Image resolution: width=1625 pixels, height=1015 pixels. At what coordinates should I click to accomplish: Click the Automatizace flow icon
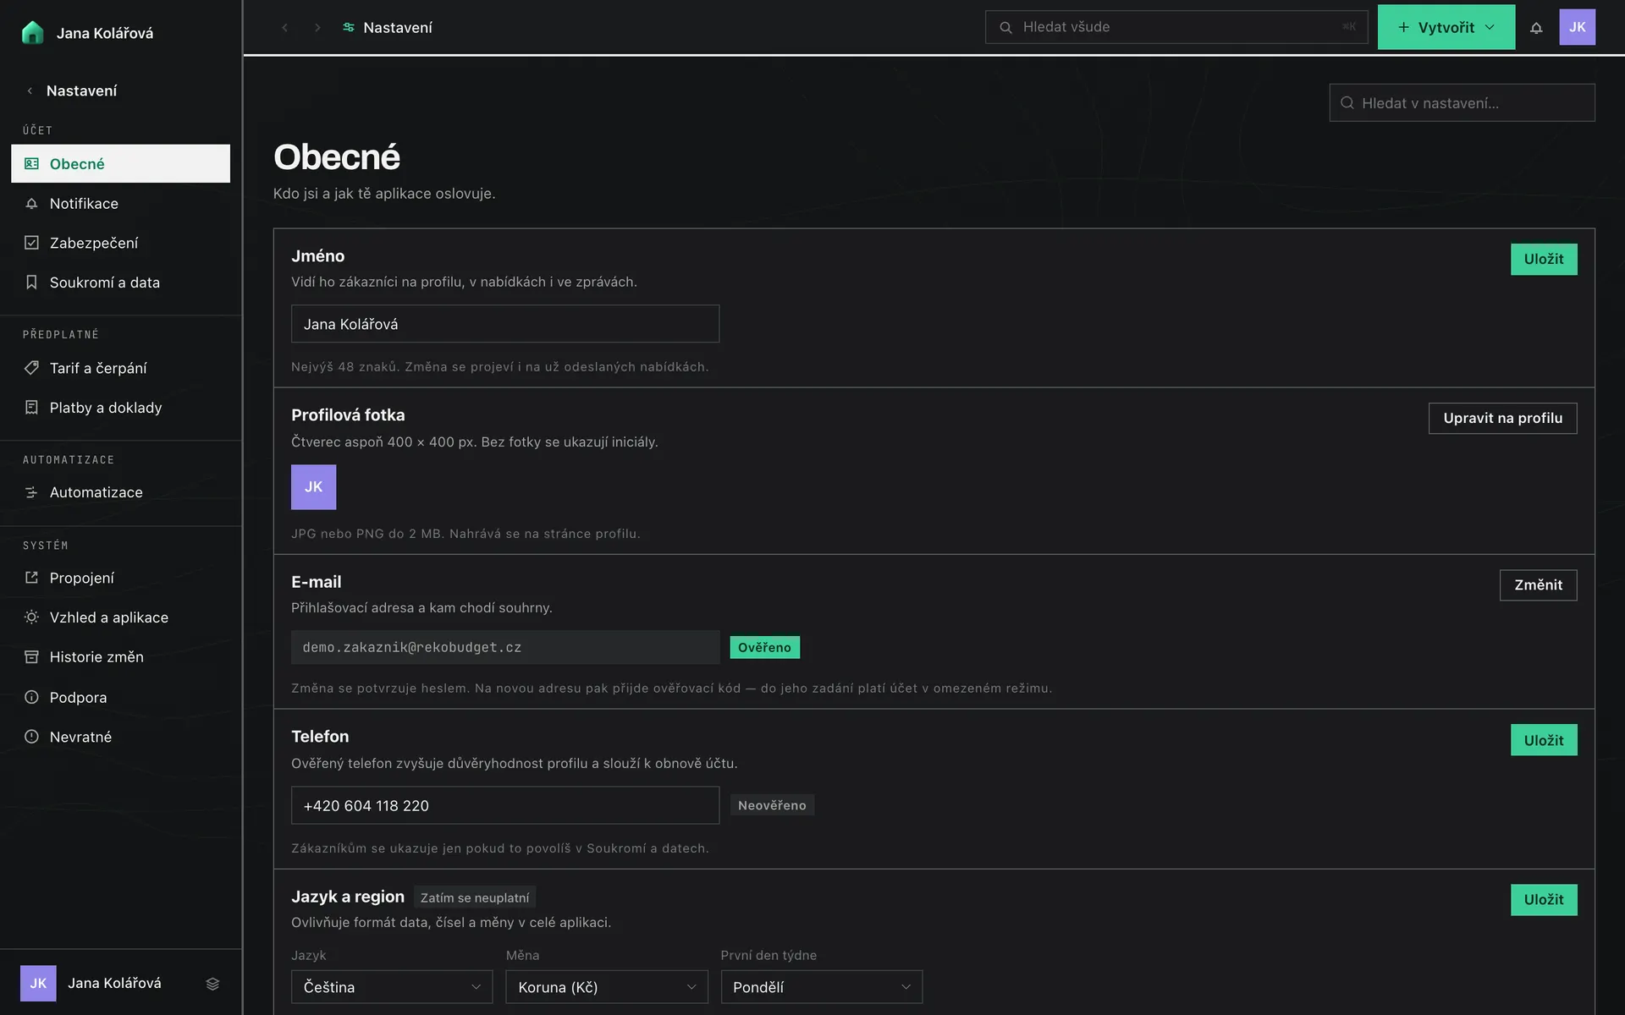click(x=31, y=492)
